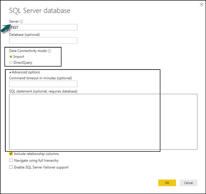Click the 'Command timeout in minutes (optional)' label
Viewport: 206px width, 194px height.
[40, 78]
